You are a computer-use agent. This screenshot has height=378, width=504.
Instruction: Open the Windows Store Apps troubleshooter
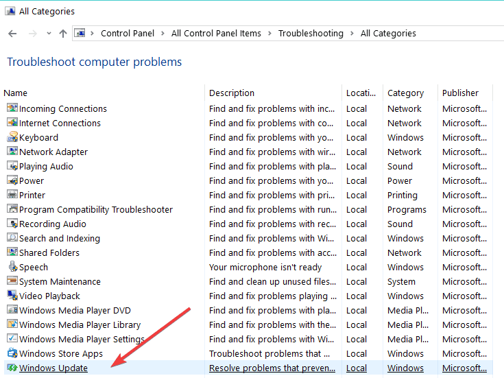coord(61,353)
